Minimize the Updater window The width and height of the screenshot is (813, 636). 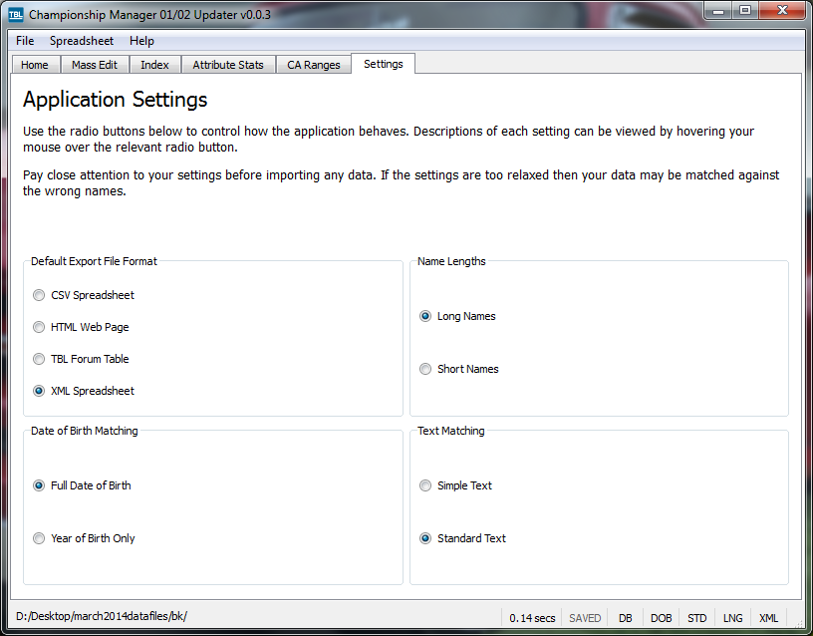[718, 11]
